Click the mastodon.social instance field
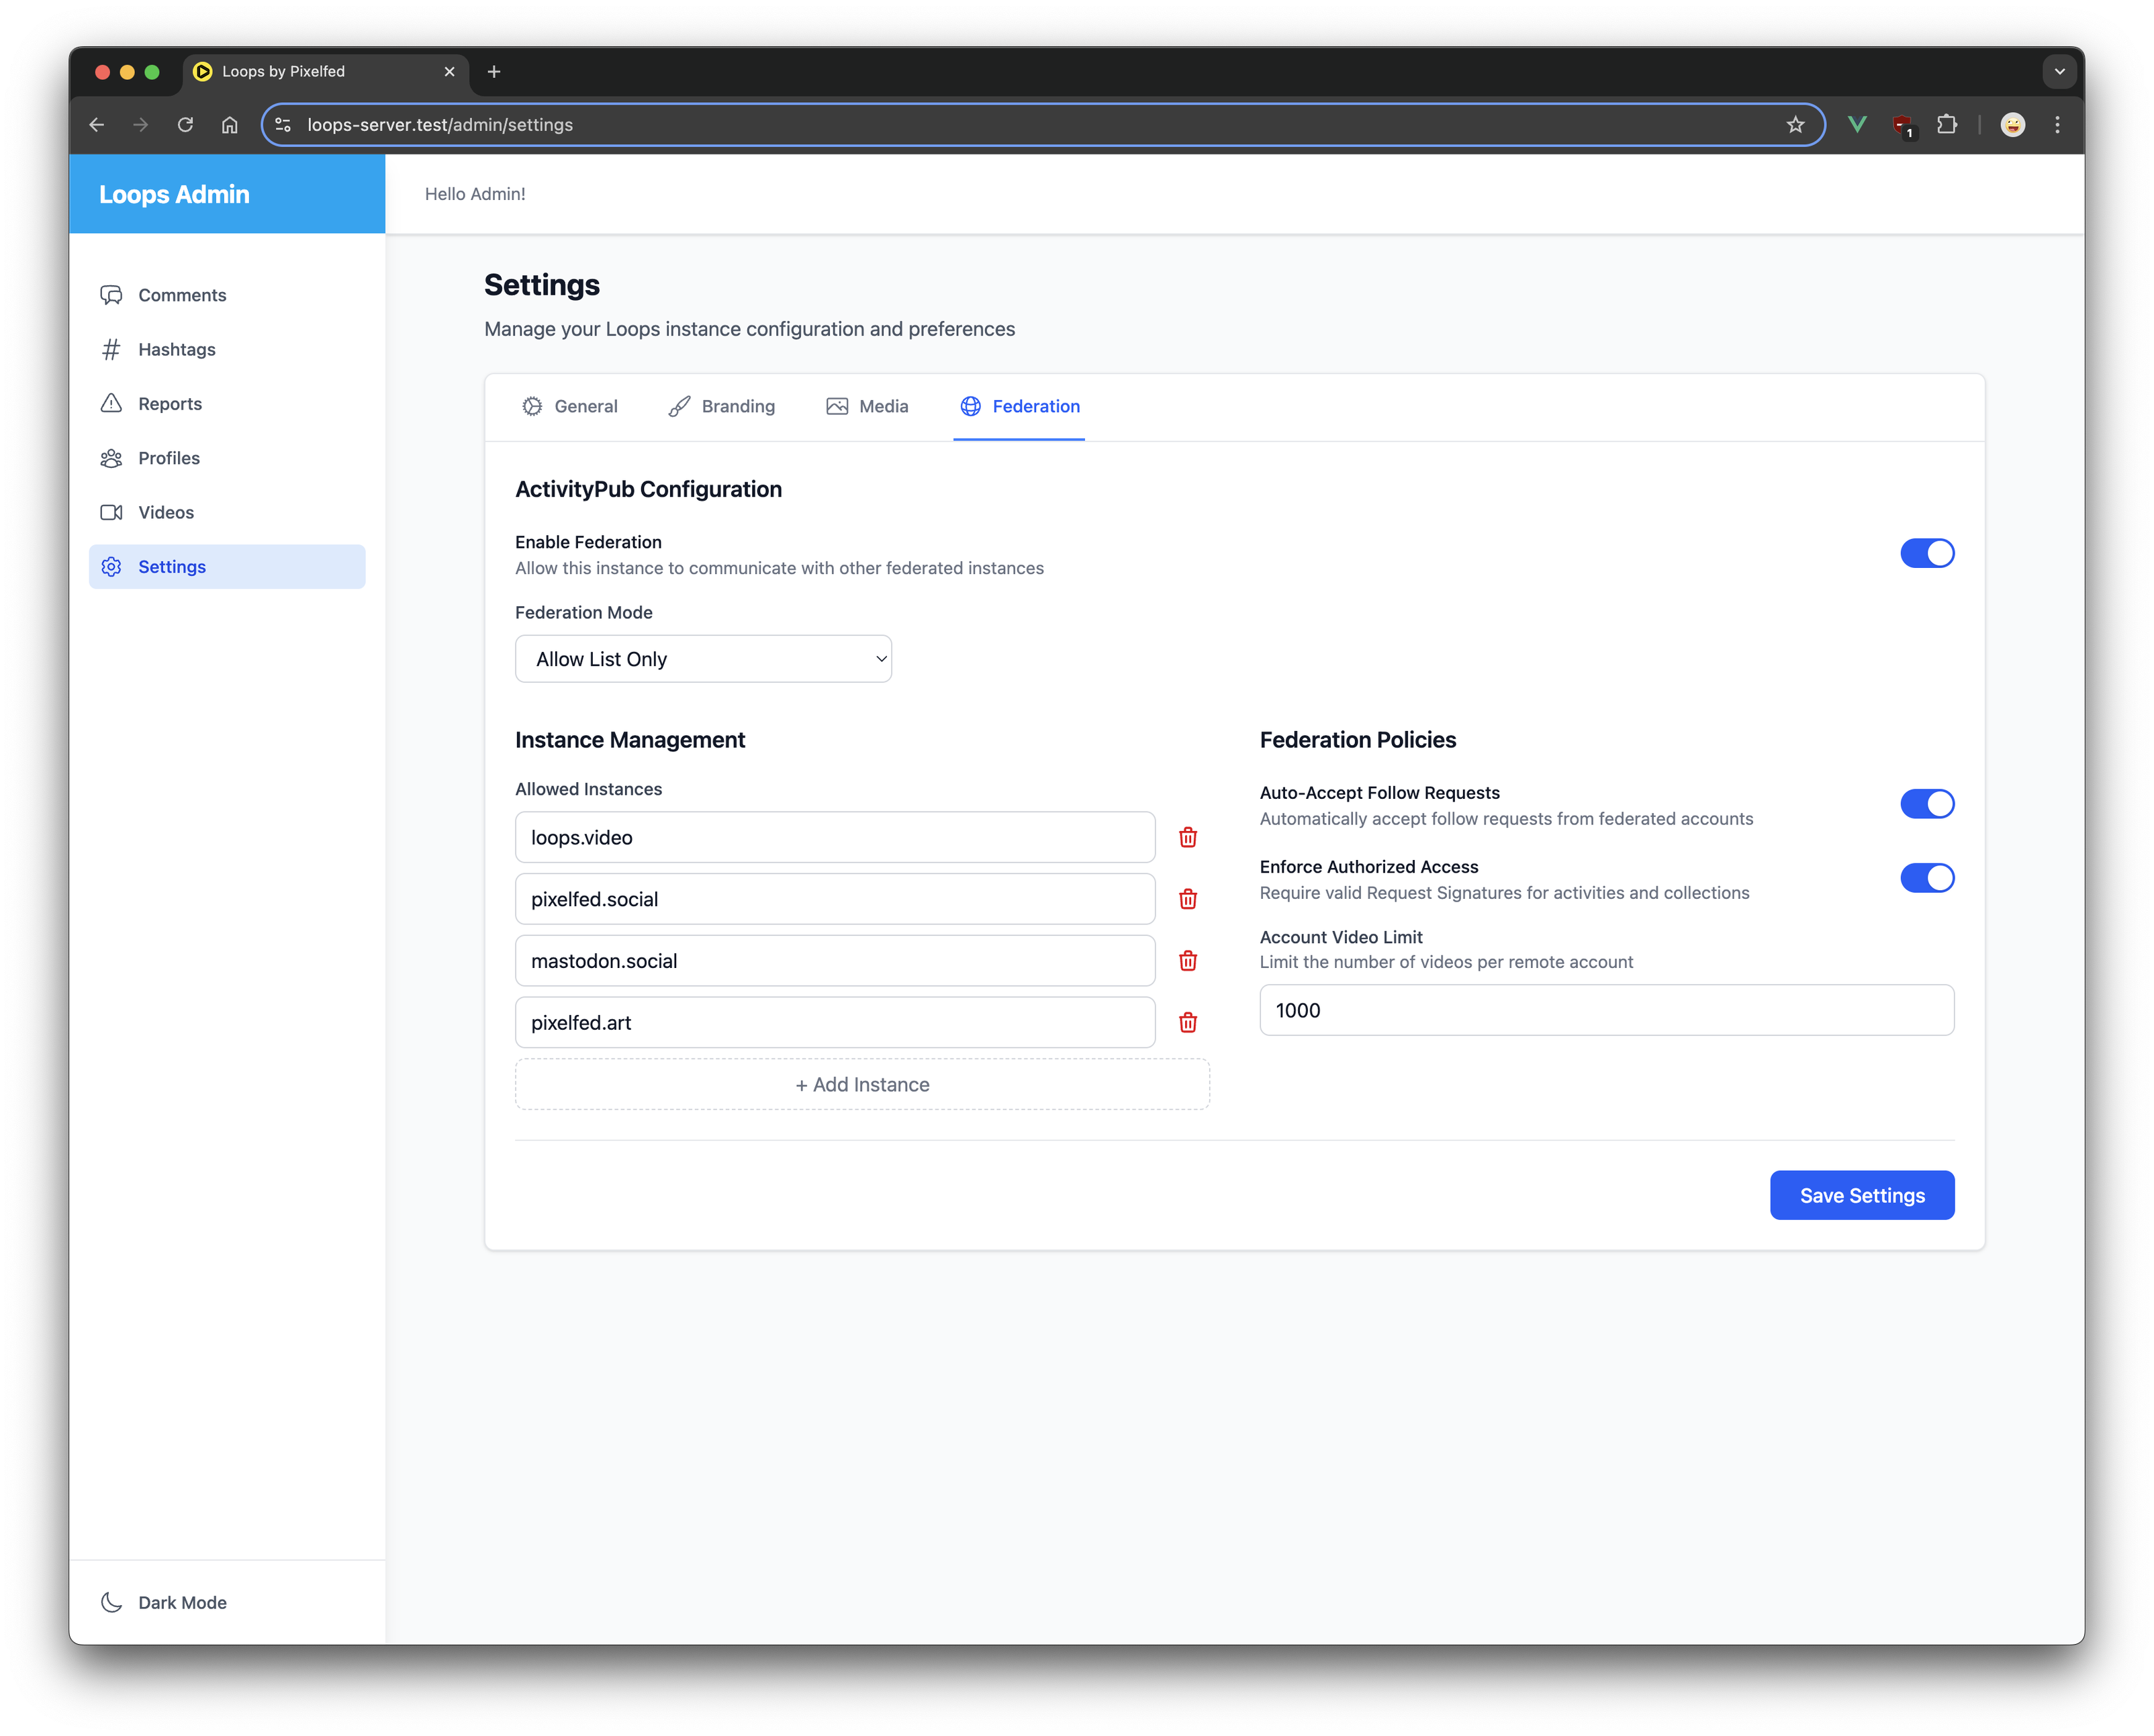This screenshot has width=2154, height=1736. point(835,961)
